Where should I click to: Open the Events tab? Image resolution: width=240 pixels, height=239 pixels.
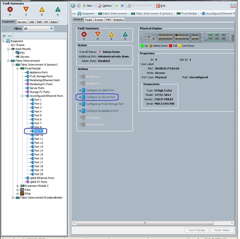tap(99, 20)
